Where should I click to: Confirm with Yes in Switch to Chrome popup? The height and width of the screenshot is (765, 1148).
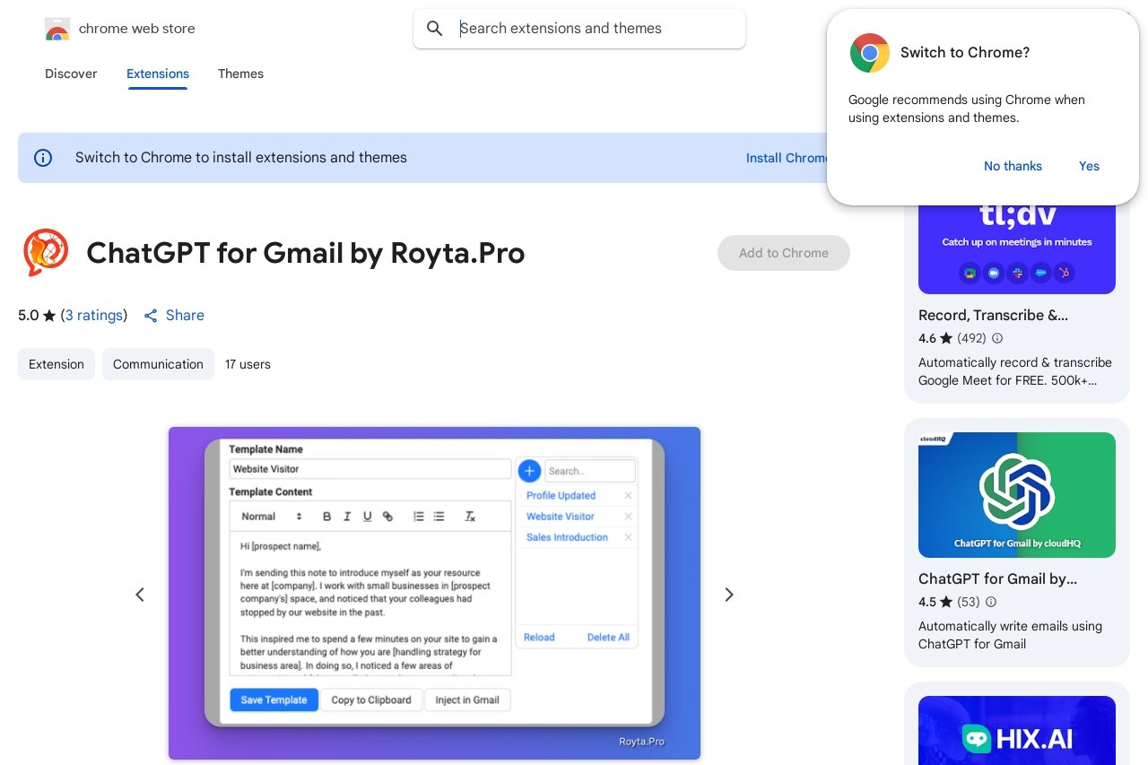[1089, 166]
